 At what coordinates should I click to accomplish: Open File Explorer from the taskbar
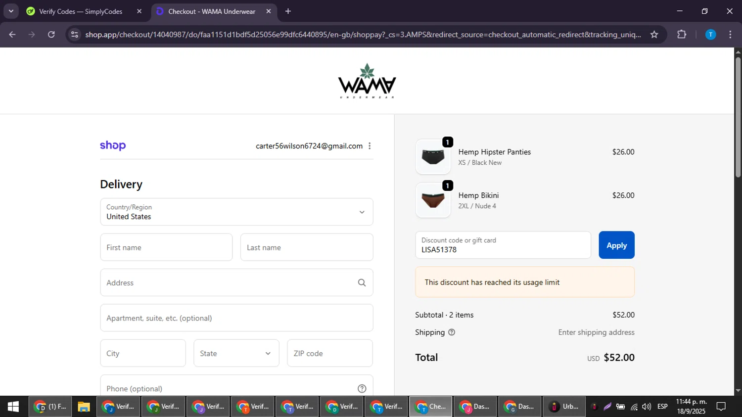click(84, 407)
